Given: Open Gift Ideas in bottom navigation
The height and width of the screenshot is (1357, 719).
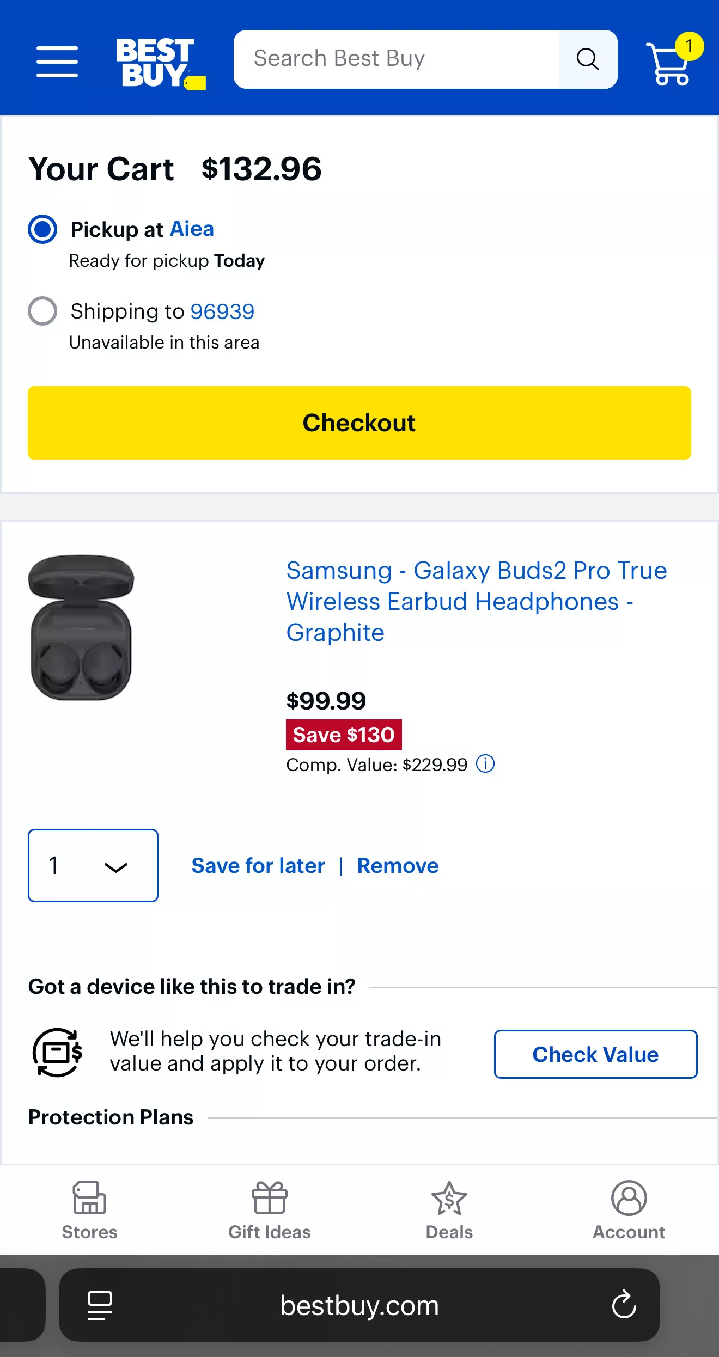Looking at the screenshot, I should coord(269,1212).
